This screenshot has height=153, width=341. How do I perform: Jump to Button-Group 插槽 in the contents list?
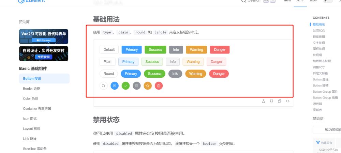[x=325, y=97]
